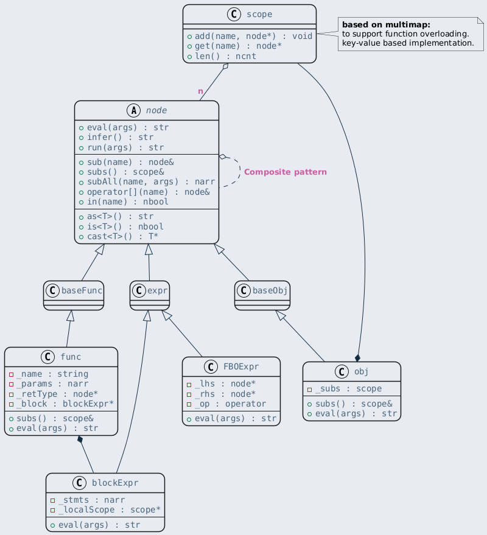
Task: Click as<T>() : str method
Action: pyautogui.click(x=120, y=217)
